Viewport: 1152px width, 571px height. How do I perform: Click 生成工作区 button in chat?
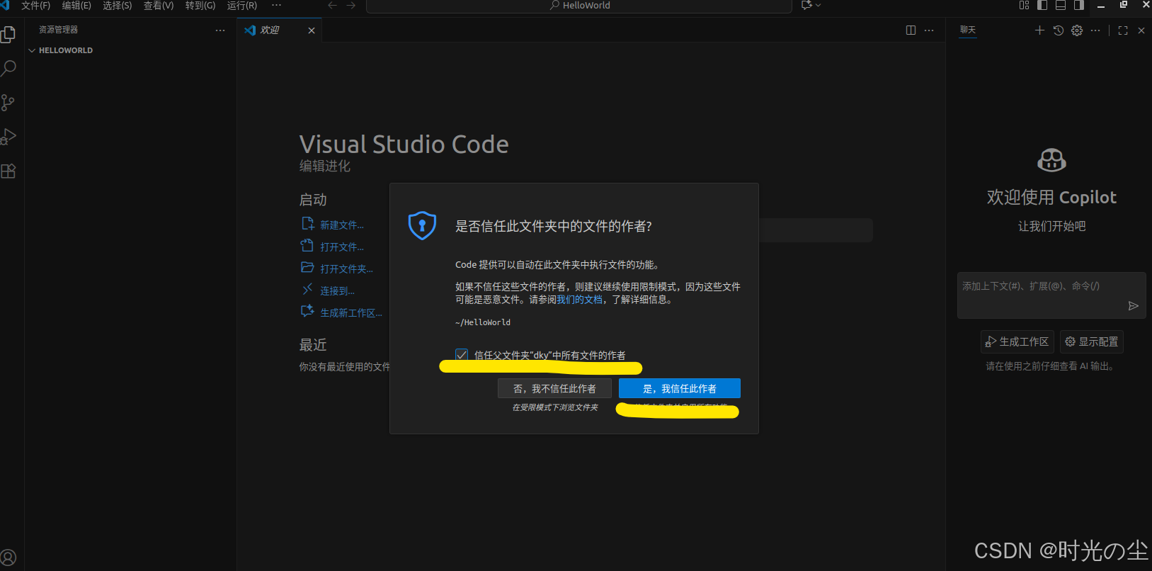click(1017, 341)
